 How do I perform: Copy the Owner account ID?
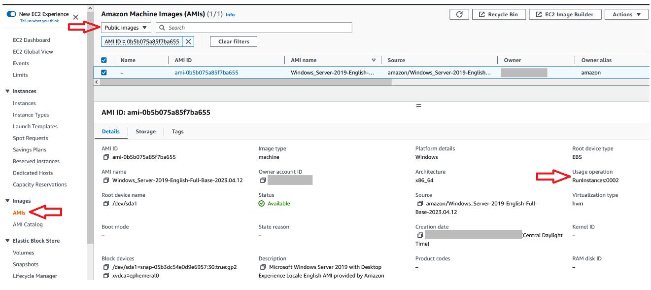coord(263,181)
